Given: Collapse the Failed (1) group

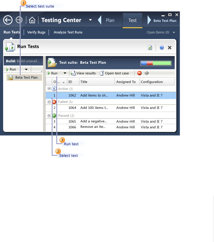Looking at the screenshot, I should [49, 102].
